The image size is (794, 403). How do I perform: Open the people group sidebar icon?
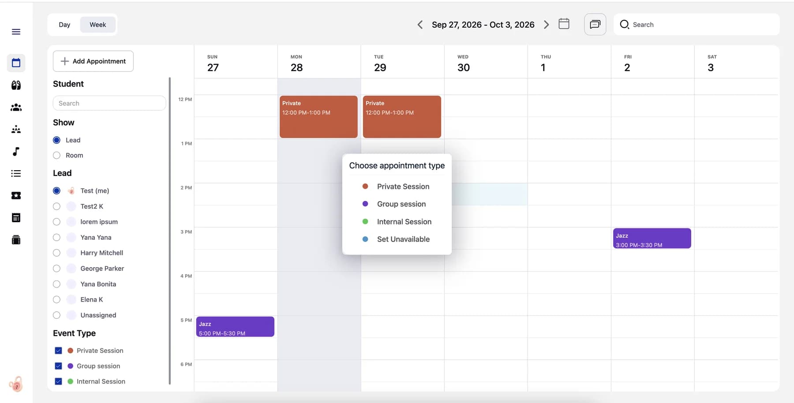[16, 107]
